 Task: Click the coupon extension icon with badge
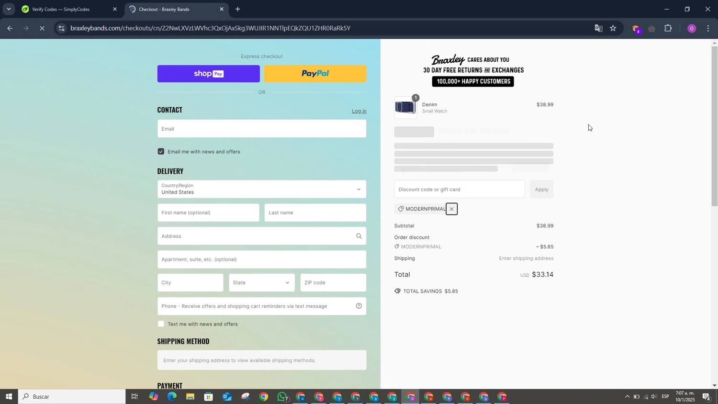[x=636, y=29]
